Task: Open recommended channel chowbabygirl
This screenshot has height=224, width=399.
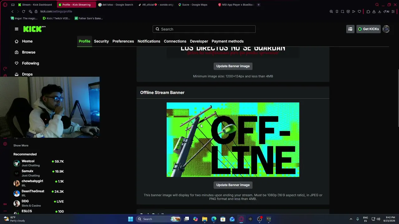Action: 39,183
